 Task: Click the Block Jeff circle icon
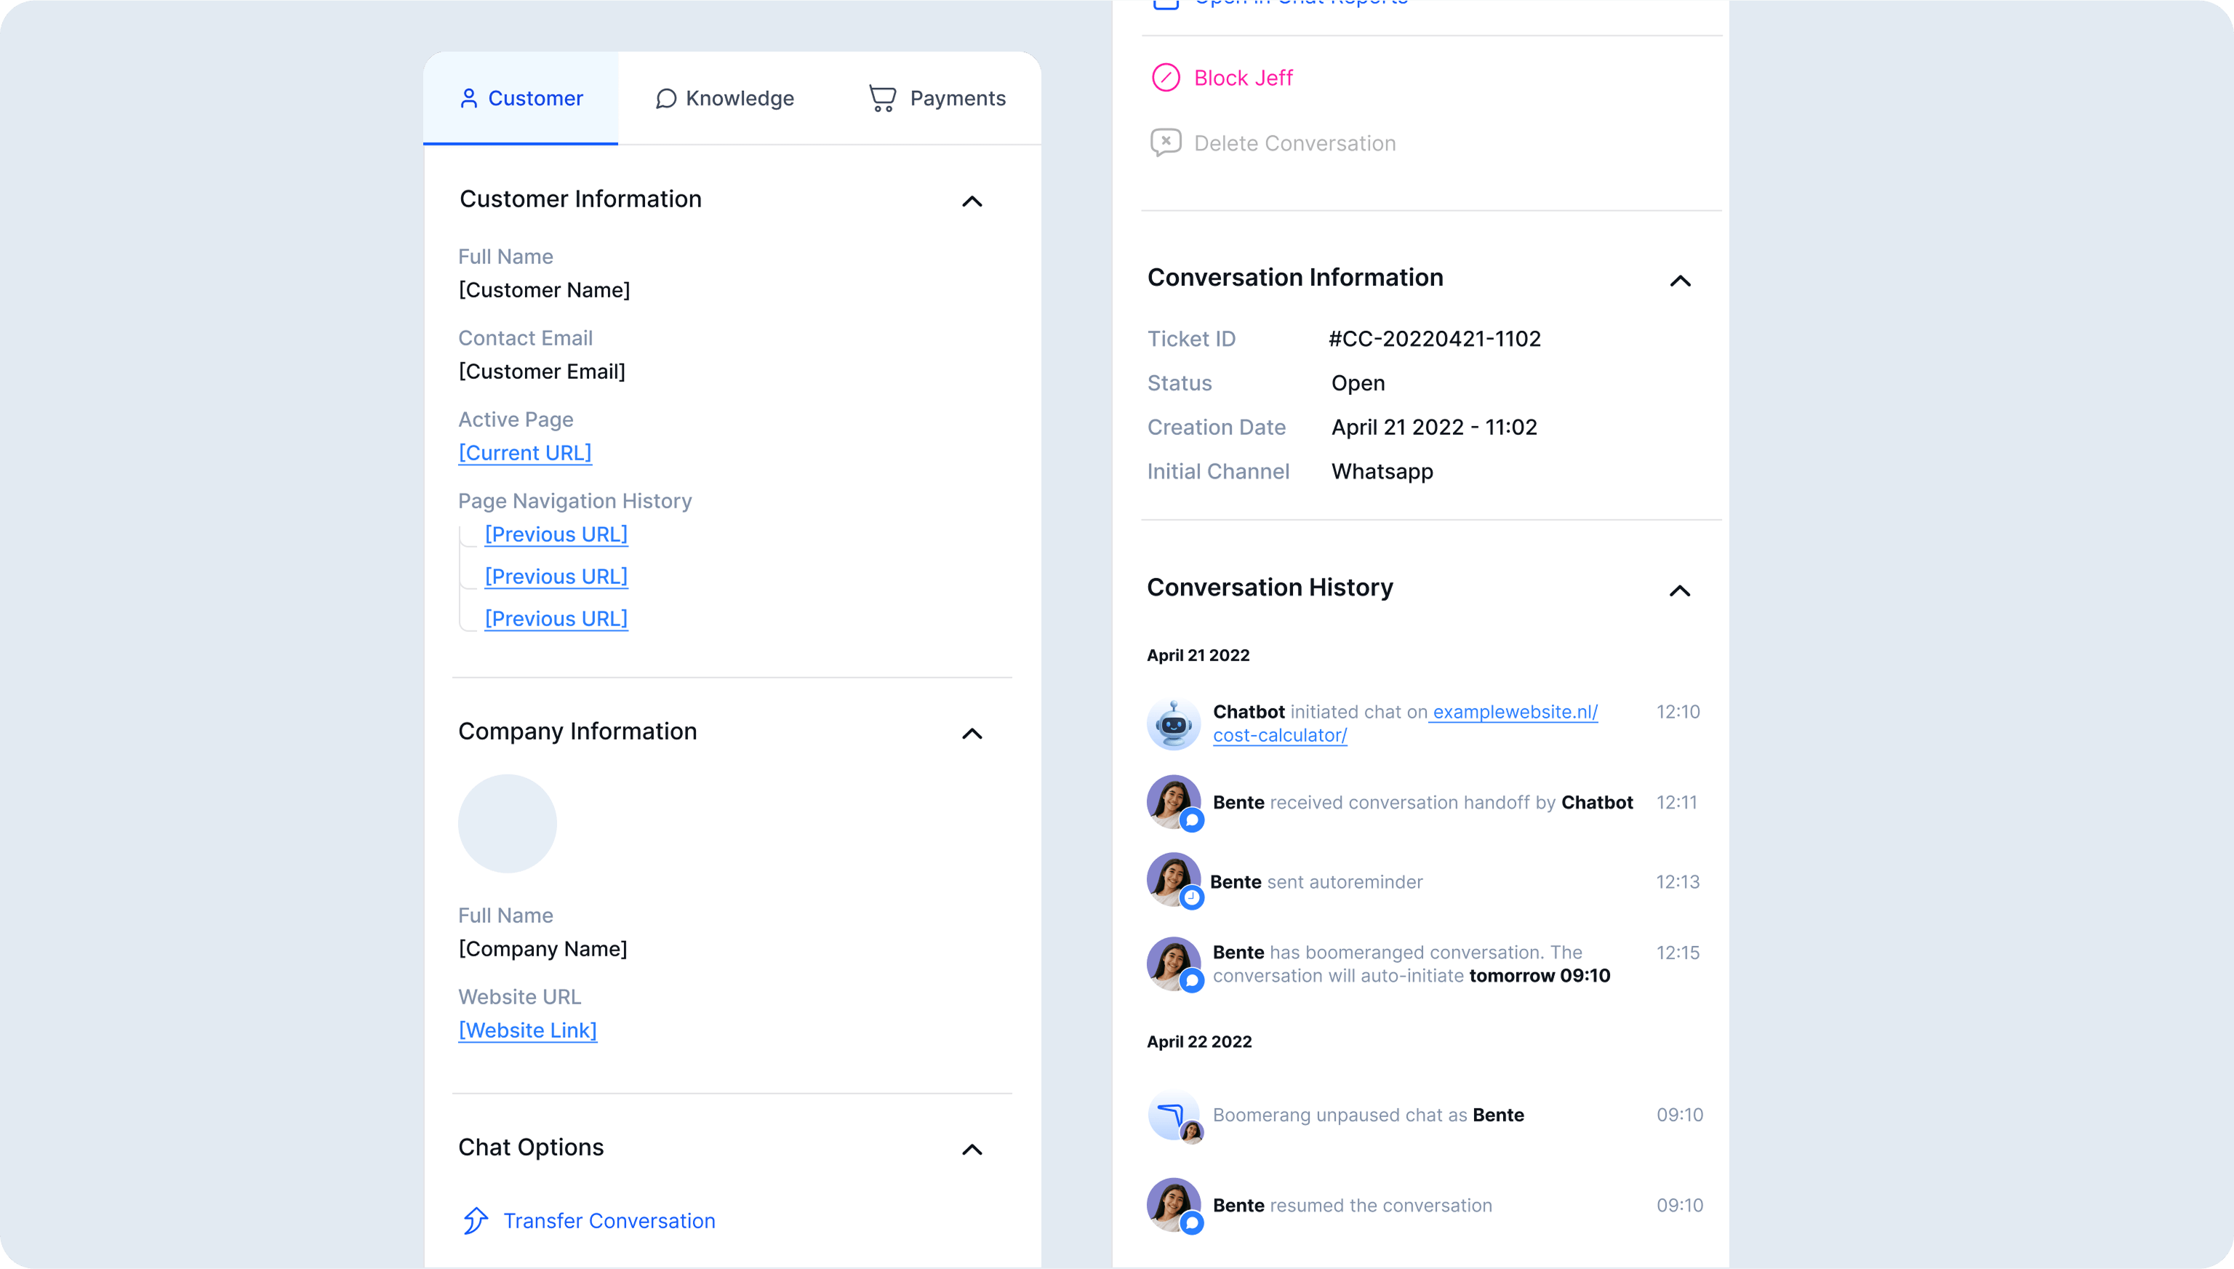(x=1166, y=78)
